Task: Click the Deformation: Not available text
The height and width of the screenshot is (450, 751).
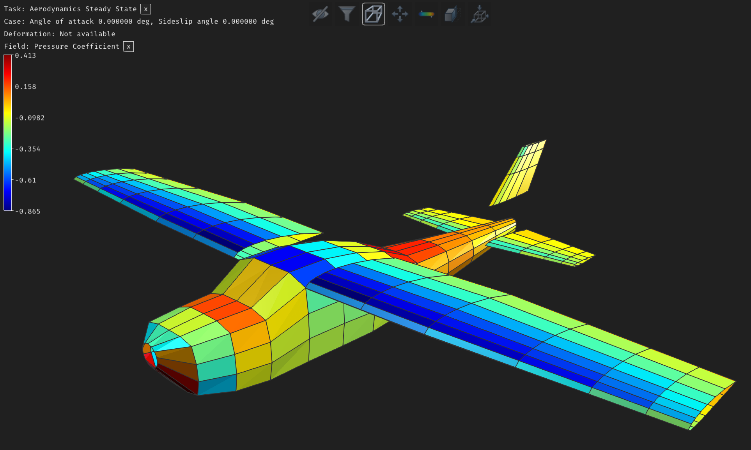Action: pos(60,34)
